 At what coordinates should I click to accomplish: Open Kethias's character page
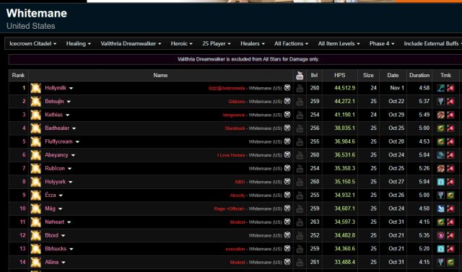click(53, 115)
